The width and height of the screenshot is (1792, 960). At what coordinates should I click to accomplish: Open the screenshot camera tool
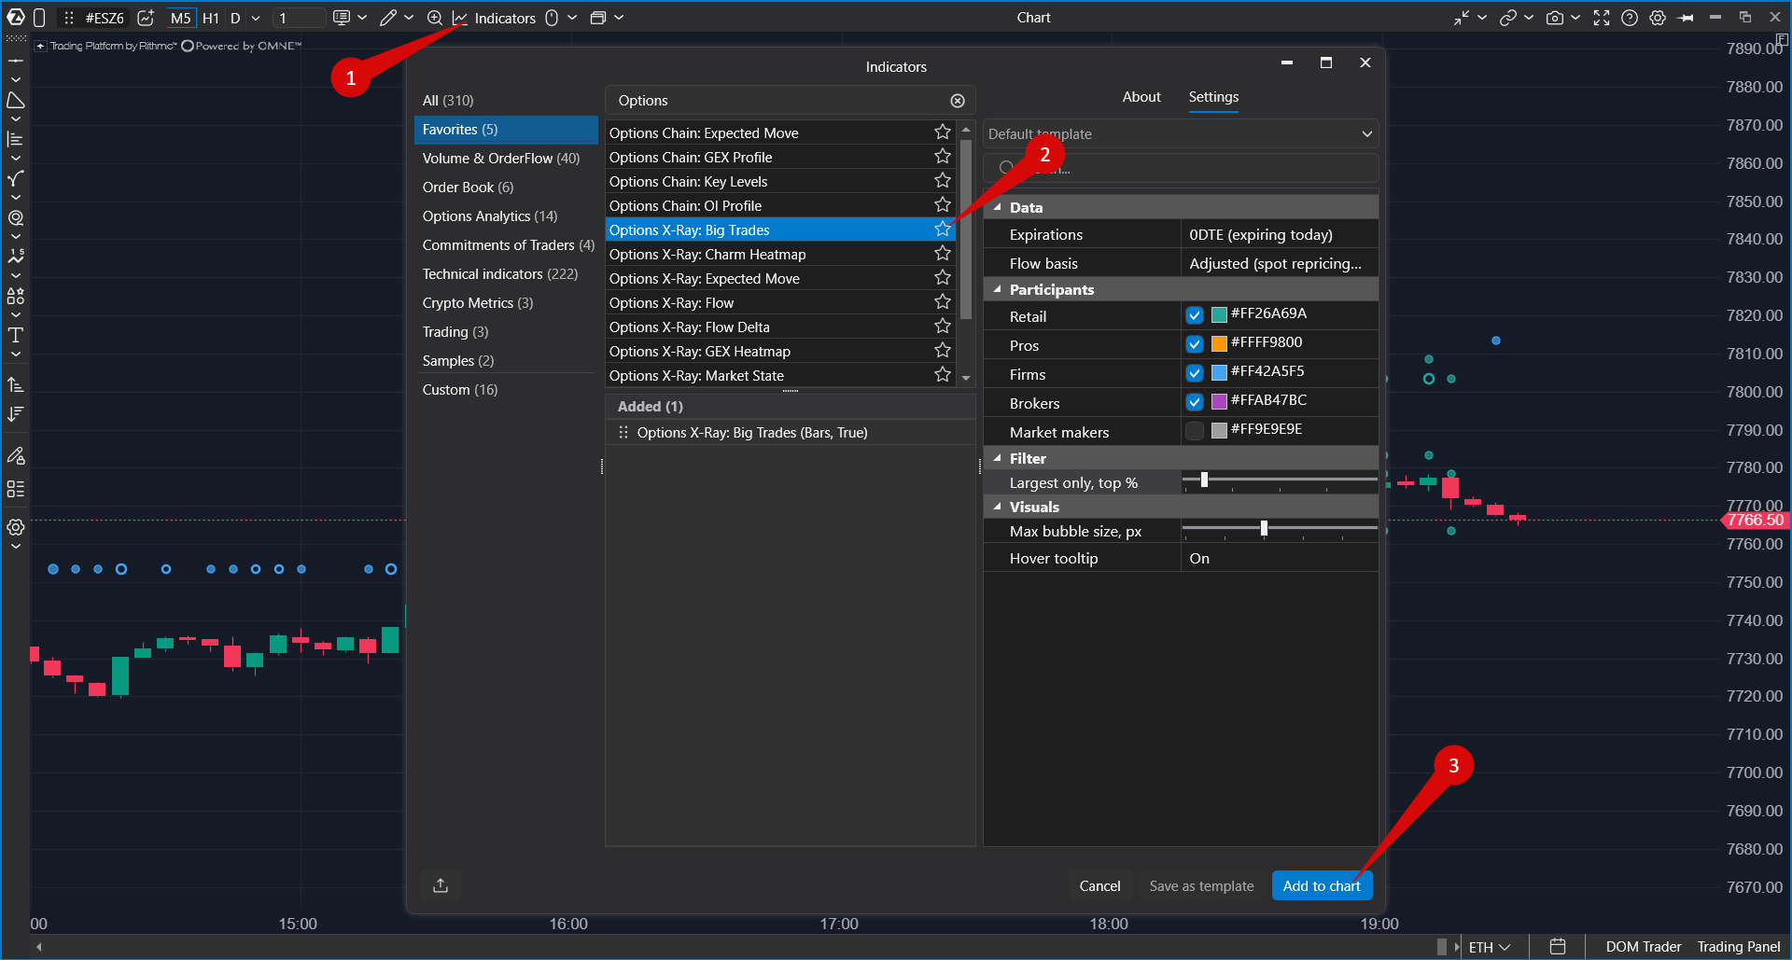tap(1554, 18)
